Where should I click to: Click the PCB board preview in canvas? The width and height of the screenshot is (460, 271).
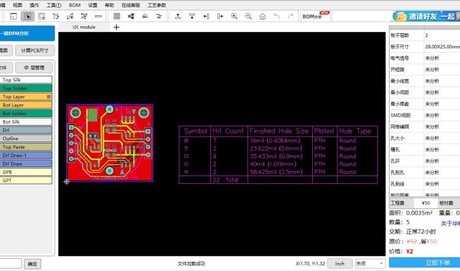click(x=110, y=142)
